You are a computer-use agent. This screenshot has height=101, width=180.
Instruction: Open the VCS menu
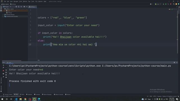[36, 1]
